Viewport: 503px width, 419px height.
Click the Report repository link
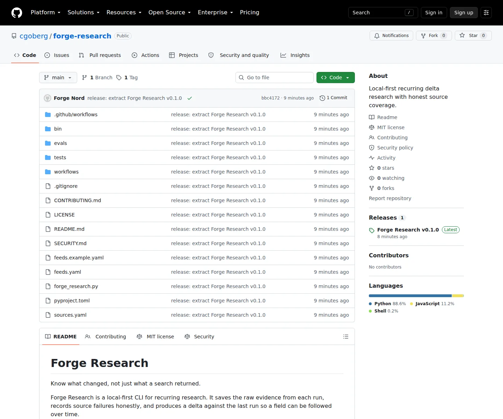point(390,198)
